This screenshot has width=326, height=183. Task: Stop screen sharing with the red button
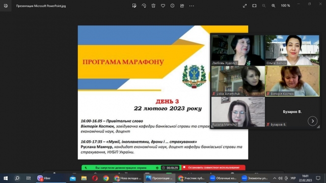pos(213,167)
